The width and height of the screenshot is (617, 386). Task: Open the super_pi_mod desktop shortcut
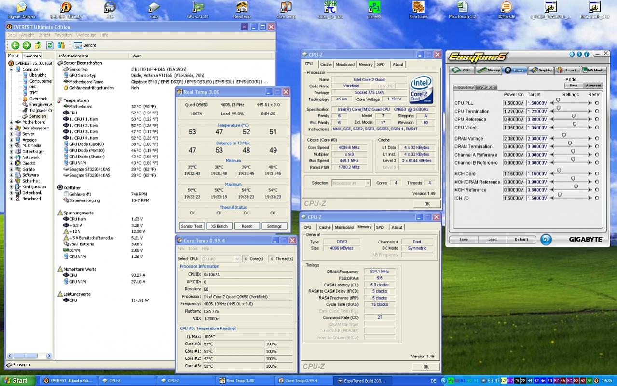coord(330,10)
